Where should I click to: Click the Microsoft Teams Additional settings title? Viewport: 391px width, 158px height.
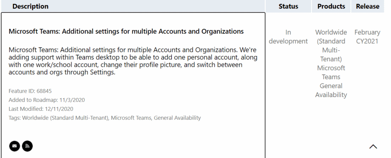click(x=126, y=32)
